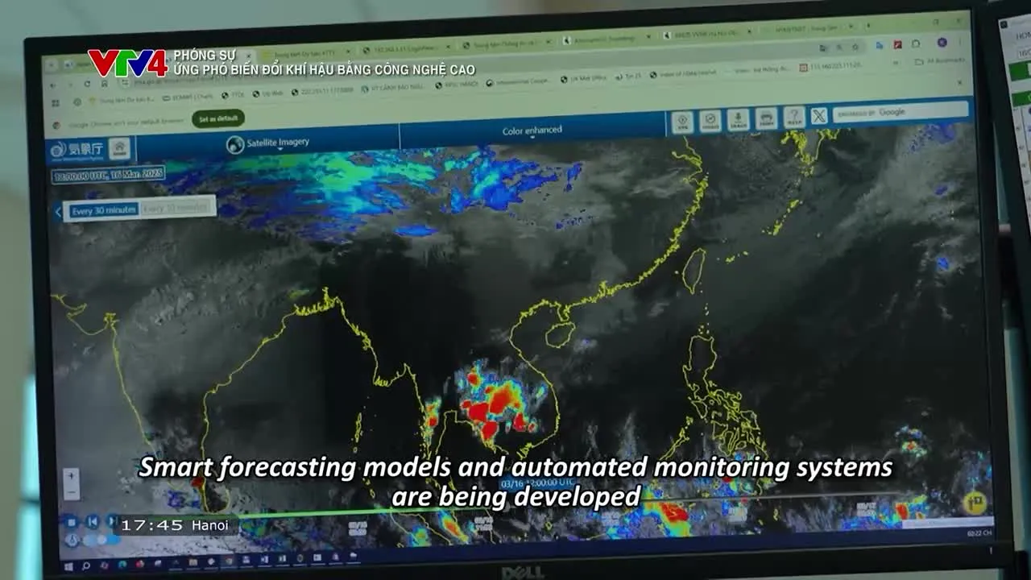The image size is (1031, 580).
Task: Click the print icon in the toolbar
Action: [x=765, y=118]
